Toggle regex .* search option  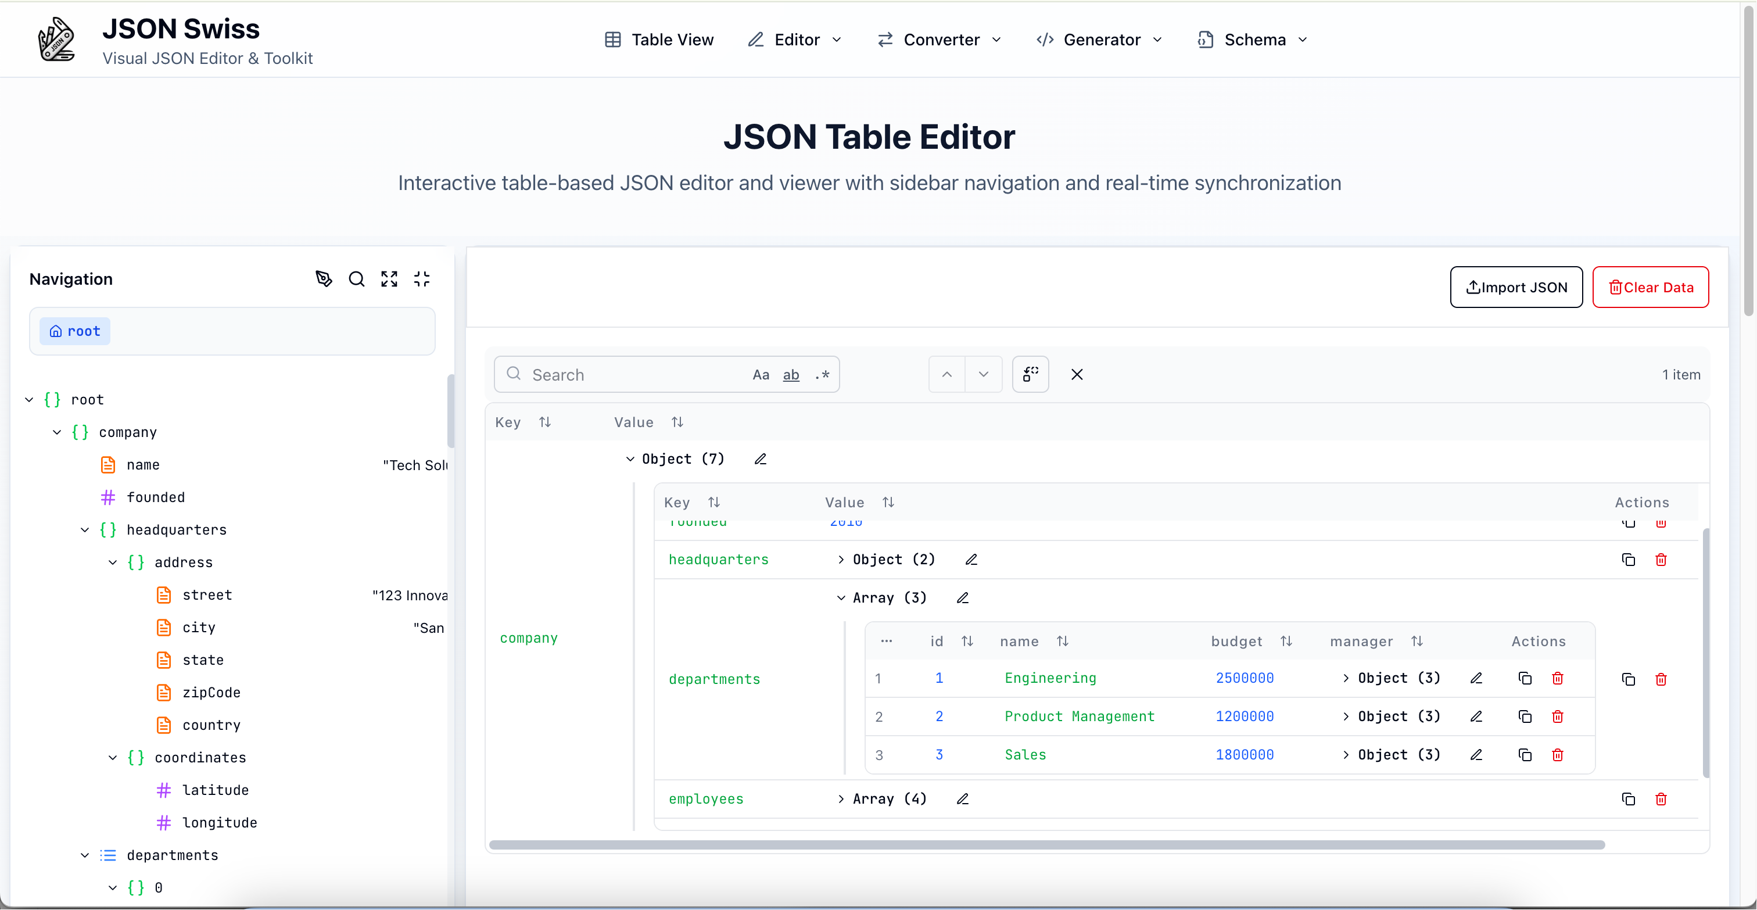coord(822,374)
